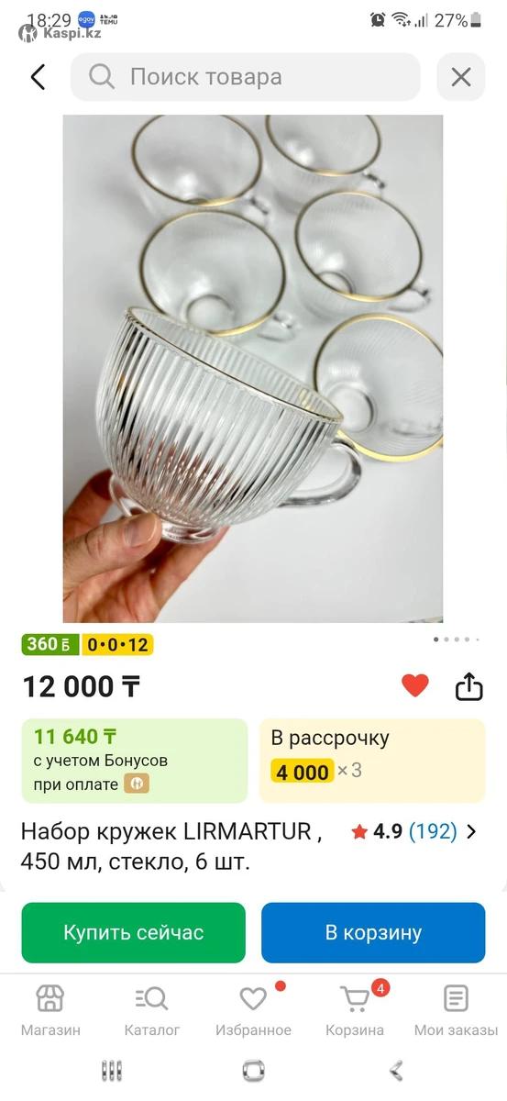This screenshot has width=507, height=1101.
Task: Toggle the red heart favorite icon
Action: click(415, 685)
